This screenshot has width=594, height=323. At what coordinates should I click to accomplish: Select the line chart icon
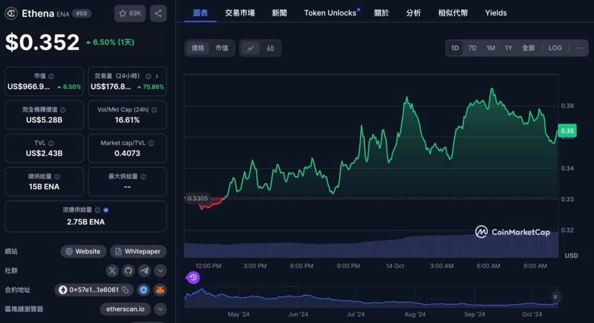click(251, 48)
